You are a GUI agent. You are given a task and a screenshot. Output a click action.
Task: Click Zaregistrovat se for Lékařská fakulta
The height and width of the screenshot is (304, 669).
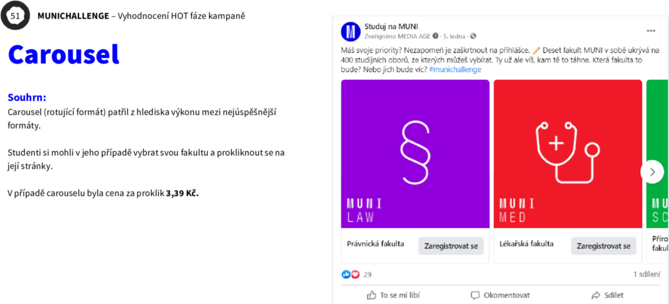pyautogui.click(x=603, y=246)
